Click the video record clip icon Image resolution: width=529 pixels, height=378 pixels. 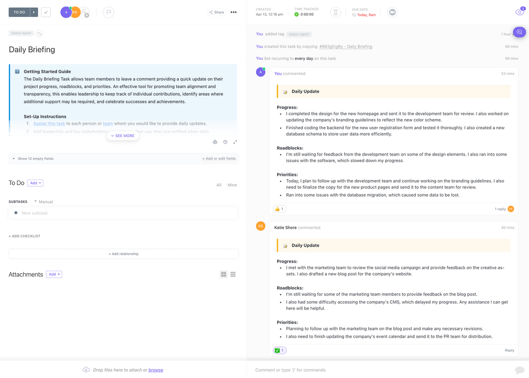tap(392, 12)
